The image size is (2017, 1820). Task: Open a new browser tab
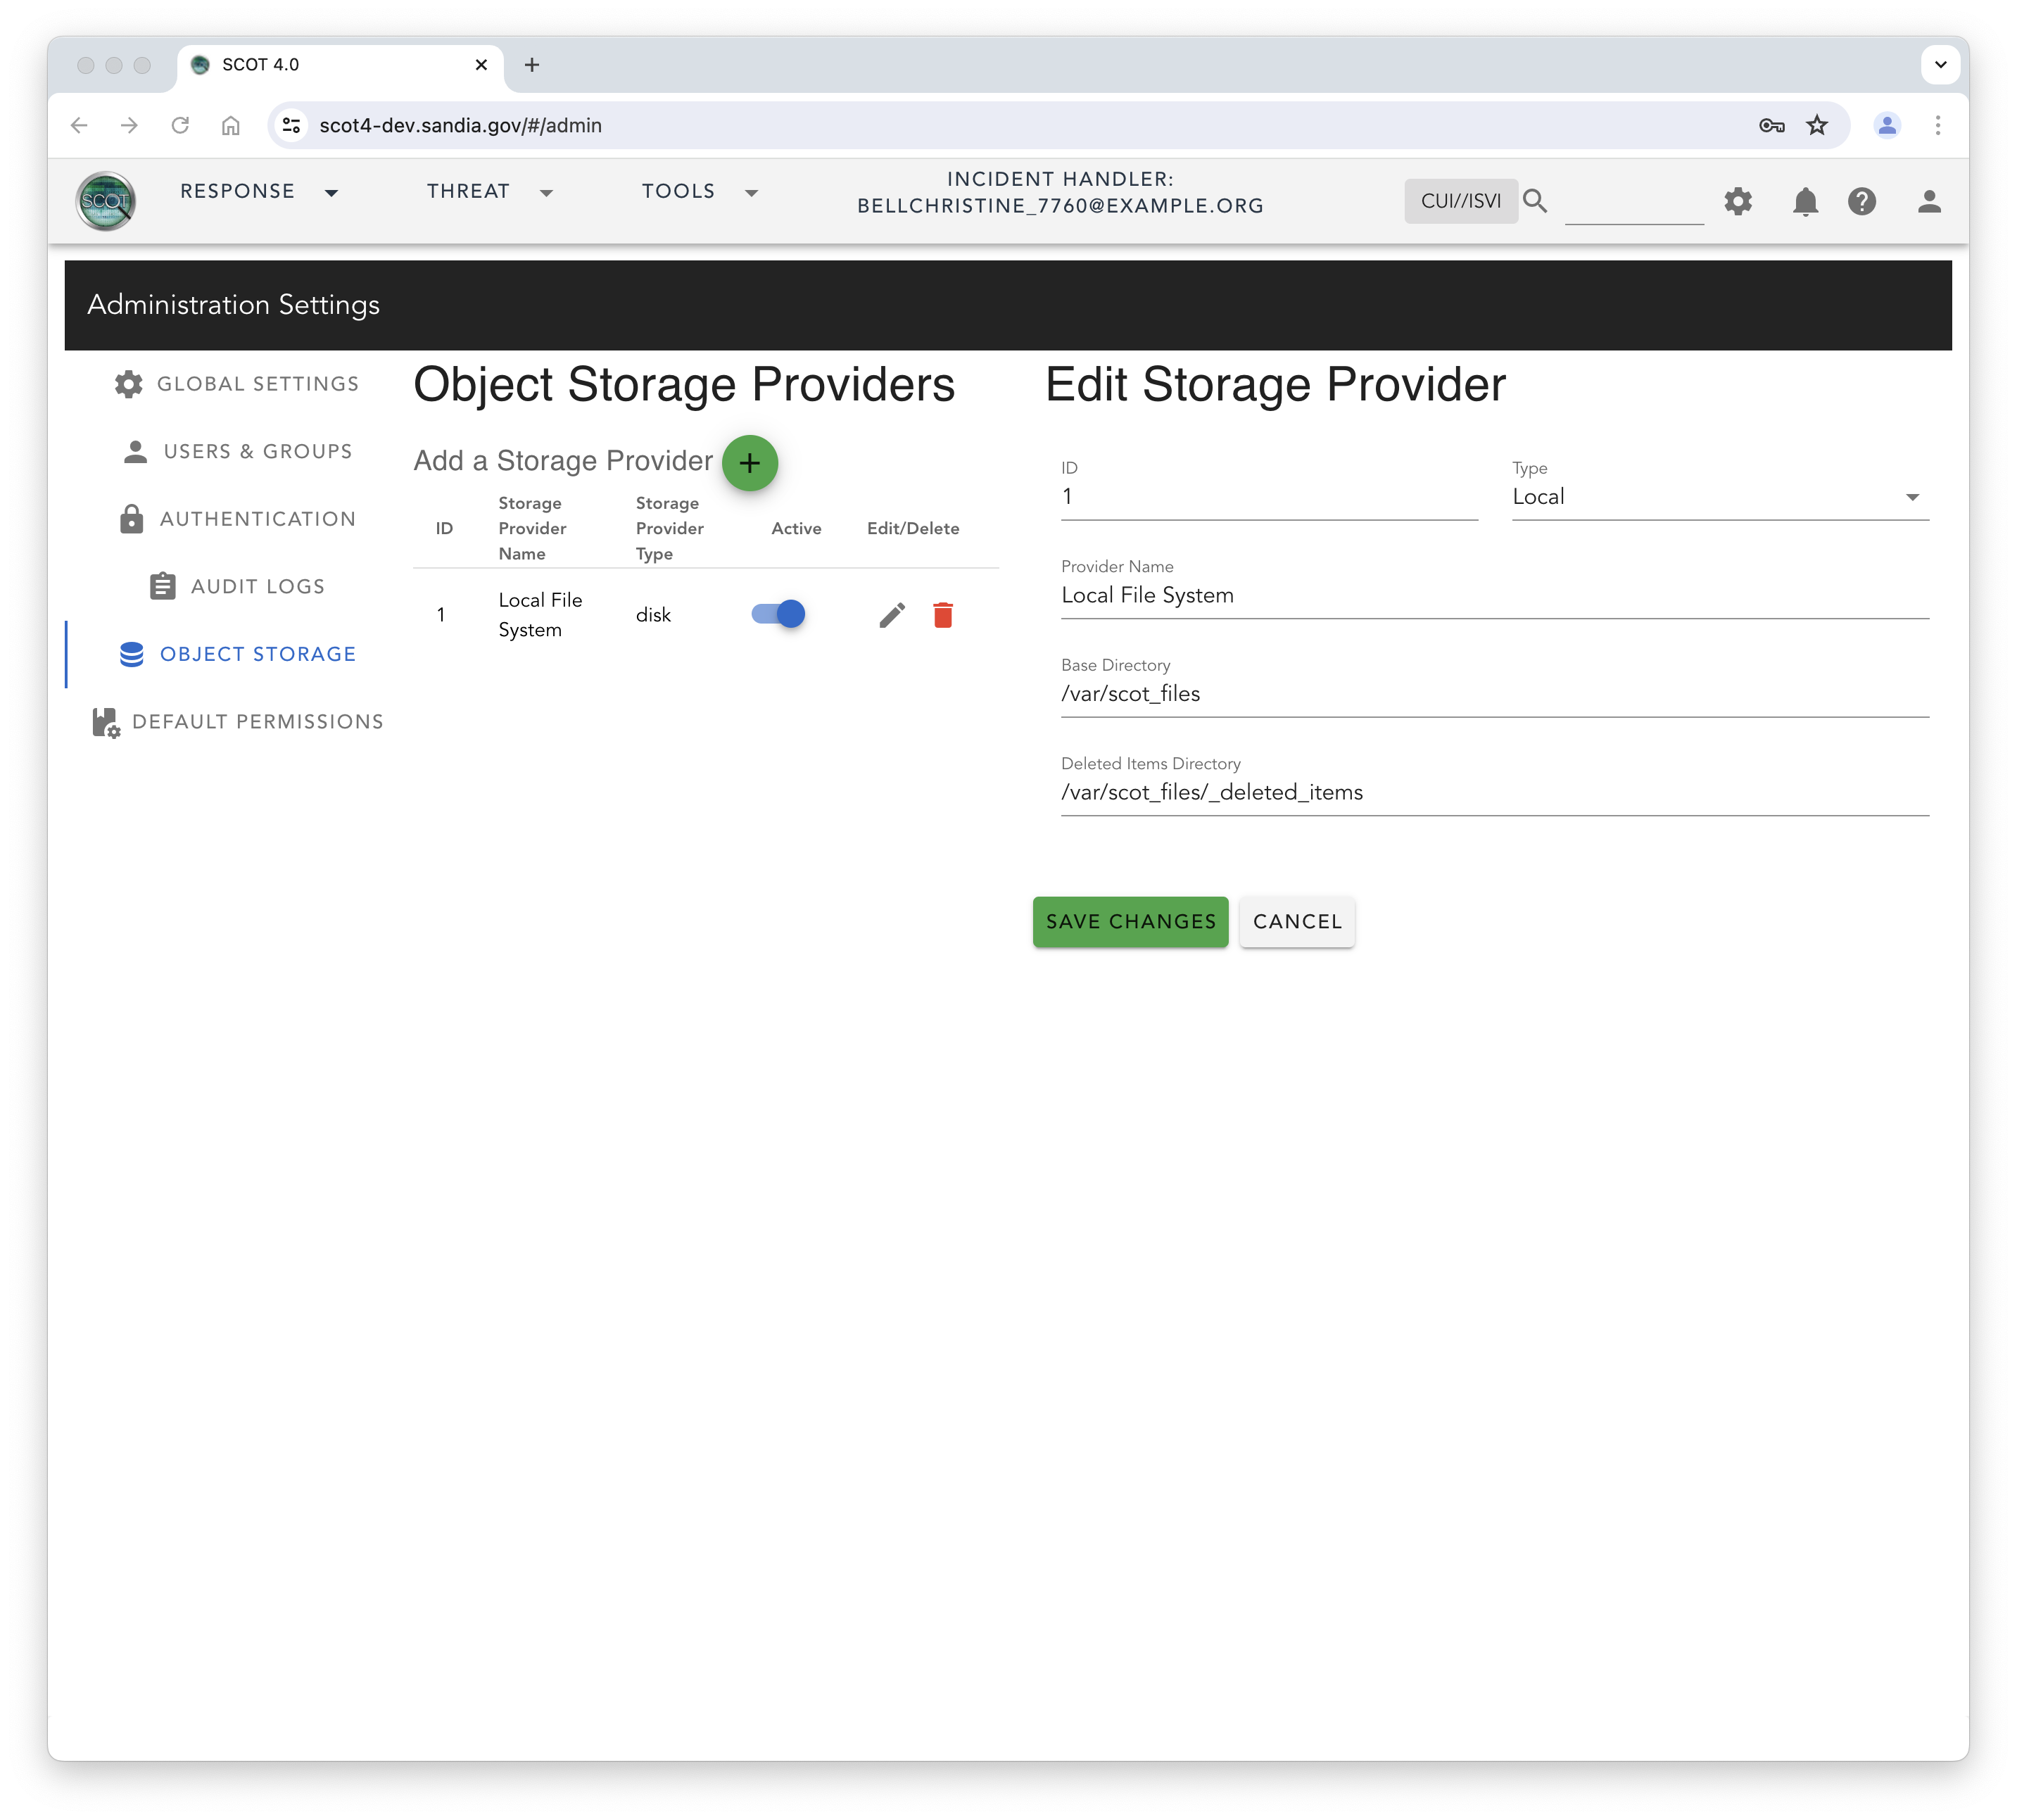[532, 65]
